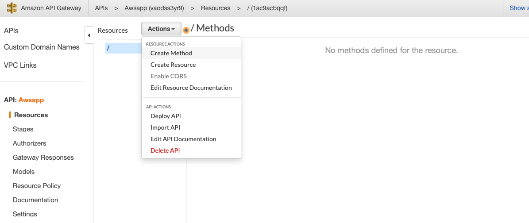Select Resources in the API navigation
The height and width of the screenshot is (223, 529).
pyautogui.click(x=31, y=115)
